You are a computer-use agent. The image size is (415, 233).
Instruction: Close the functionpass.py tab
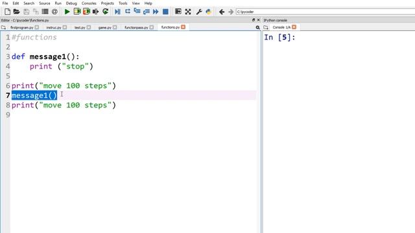tap(151, 27)
